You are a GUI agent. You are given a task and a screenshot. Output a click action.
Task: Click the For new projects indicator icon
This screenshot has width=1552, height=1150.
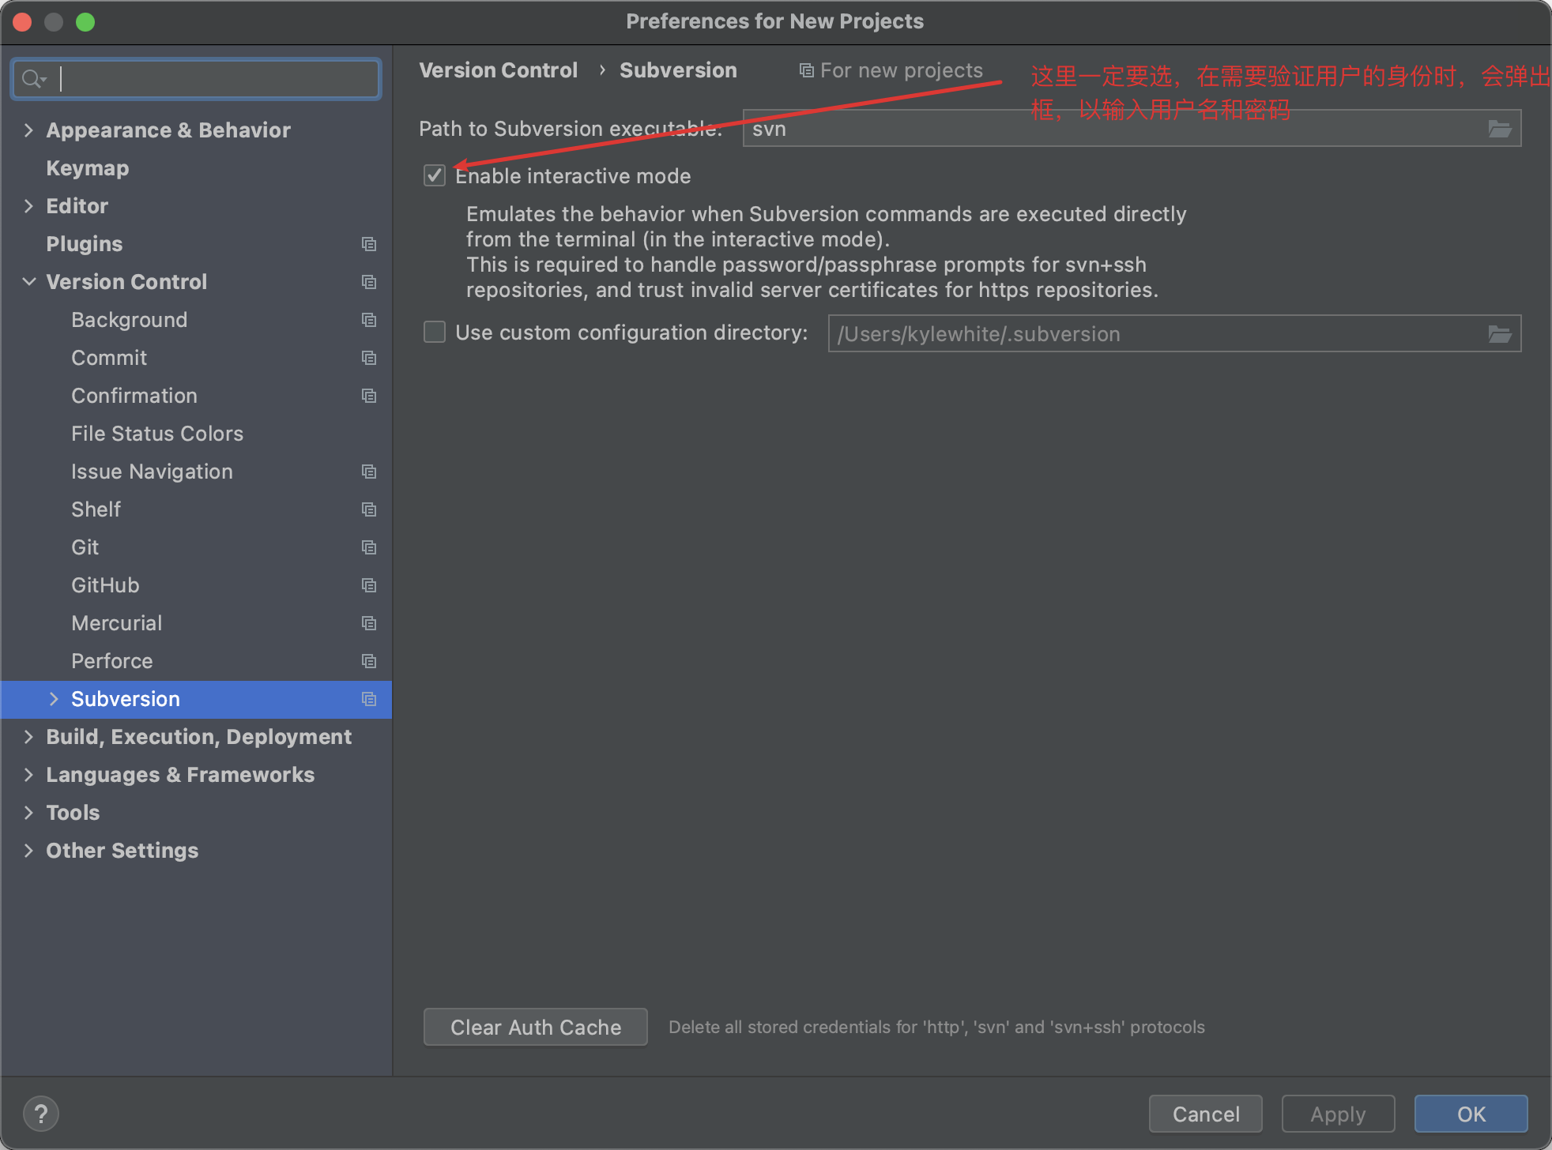point(806,71)
